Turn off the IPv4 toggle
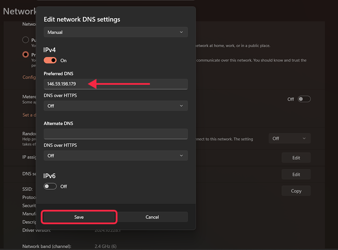The image size is (338, 250). point(50,60)
